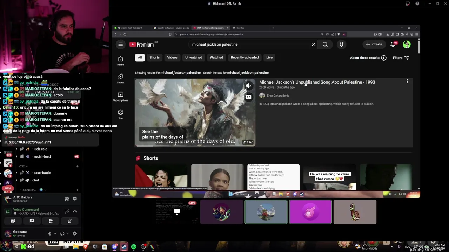Switch to the palantir co founder Google tab

(x=173, y=28)
